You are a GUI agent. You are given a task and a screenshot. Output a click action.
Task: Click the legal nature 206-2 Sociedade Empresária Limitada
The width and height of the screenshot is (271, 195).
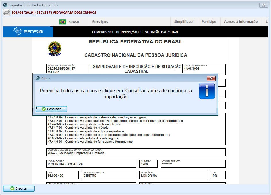pyautogui.click(x=76, y=153)
